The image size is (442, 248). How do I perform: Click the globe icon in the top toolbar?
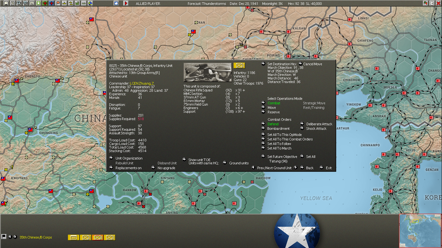(90, 3)
